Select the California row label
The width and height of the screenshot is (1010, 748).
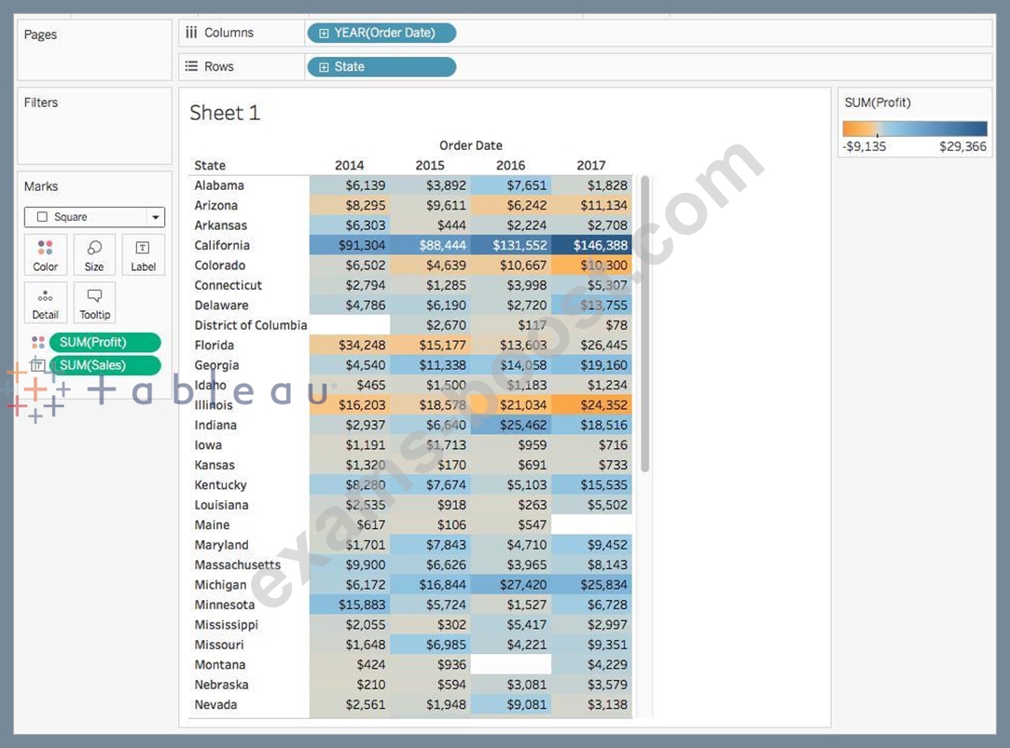tap(222, 245)
